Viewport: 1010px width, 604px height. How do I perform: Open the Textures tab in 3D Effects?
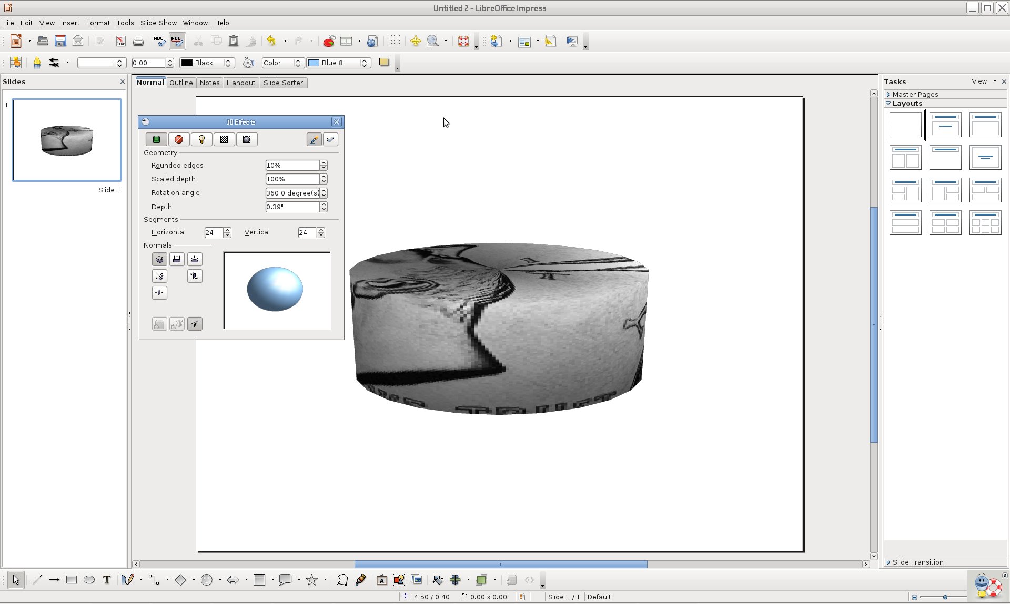click(224, 139)
